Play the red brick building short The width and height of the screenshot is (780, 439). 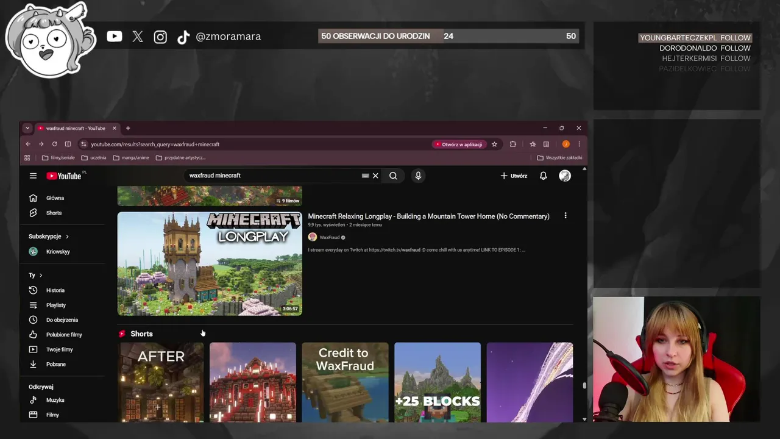[253, 382]
